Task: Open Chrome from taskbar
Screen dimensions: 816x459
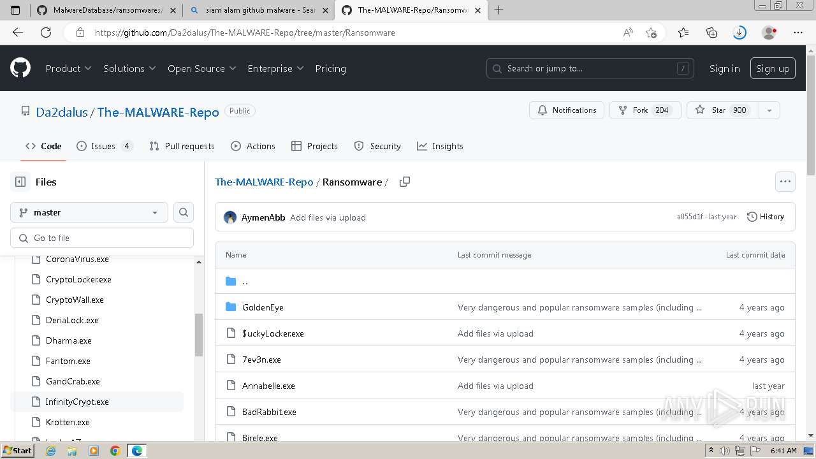Action: pyautogui.click(x=115, y=451)
